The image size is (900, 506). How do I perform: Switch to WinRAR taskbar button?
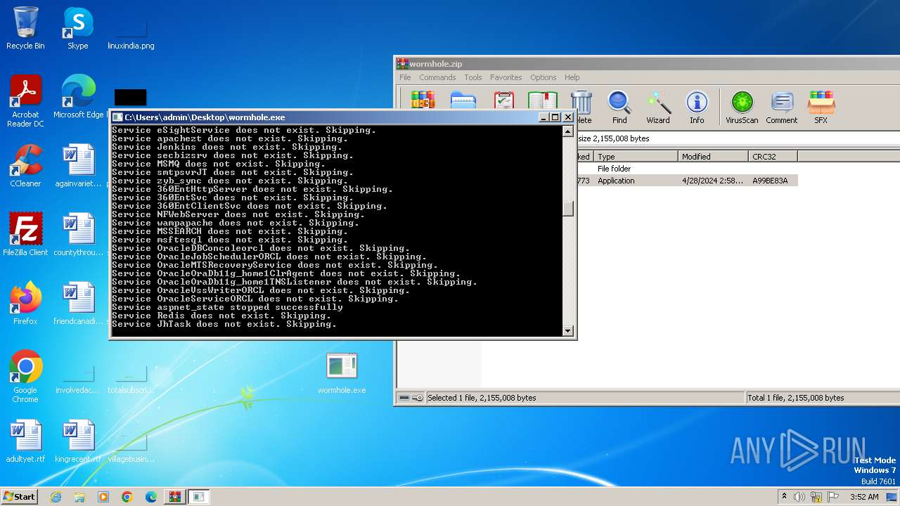[x=174, y=497]
